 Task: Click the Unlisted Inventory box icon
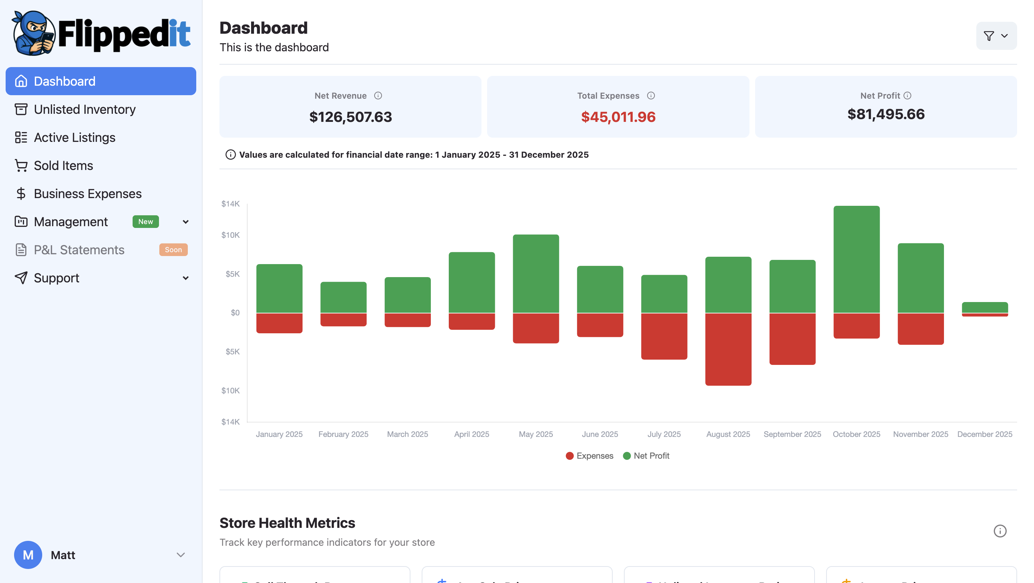pos(21,109)
